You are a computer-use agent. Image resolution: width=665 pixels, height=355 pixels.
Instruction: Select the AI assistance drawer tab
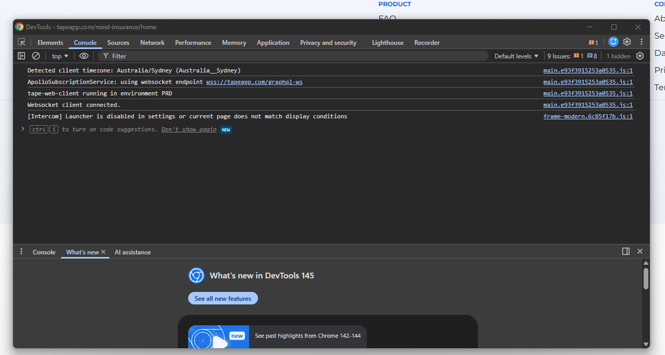tap(132, 252)
